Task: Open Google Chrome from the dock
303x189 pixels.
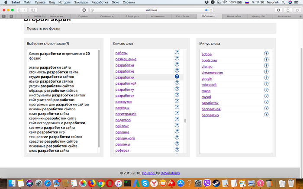Action: click(100, 184)
